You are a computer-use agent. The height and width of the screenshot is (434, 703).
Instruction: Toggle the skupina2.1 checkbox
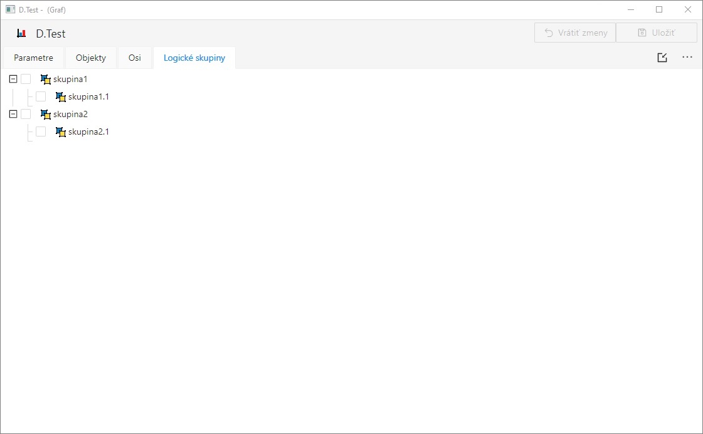point(41,132)
